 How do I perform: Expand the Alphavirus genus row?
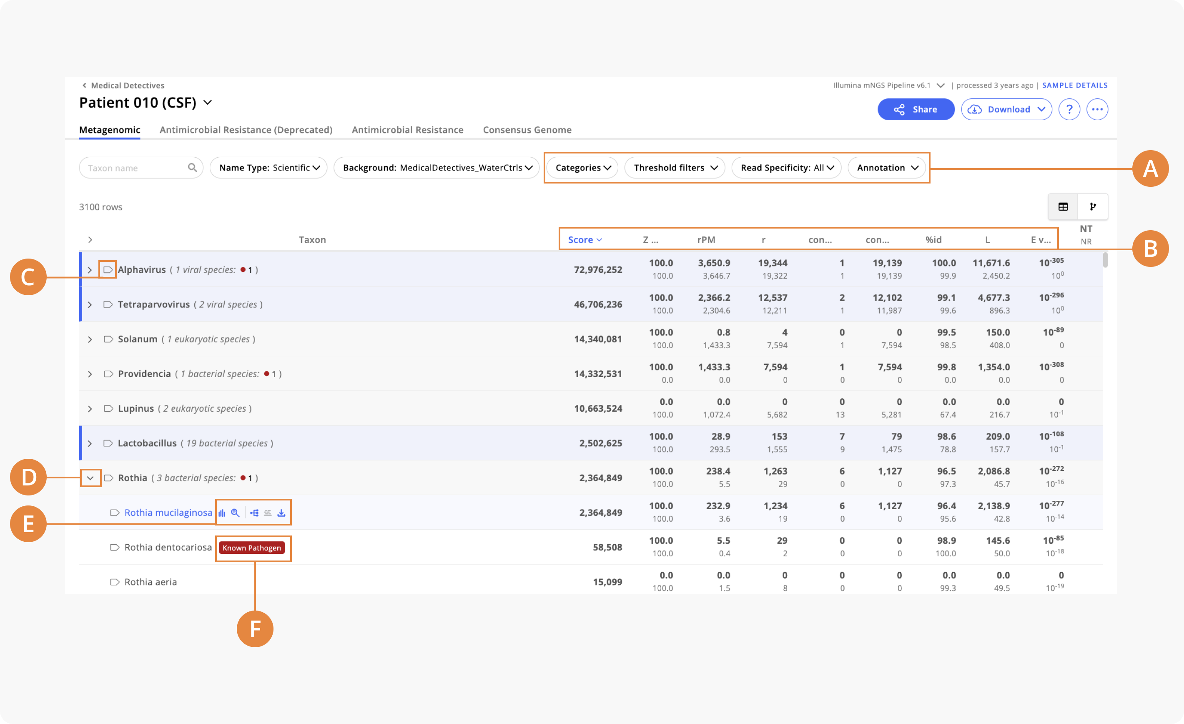click(x=90, y=270)
